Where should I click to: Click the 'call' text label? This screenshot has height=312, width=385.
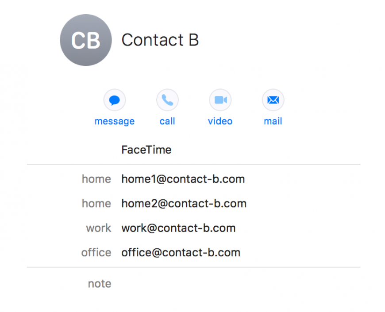167,121
